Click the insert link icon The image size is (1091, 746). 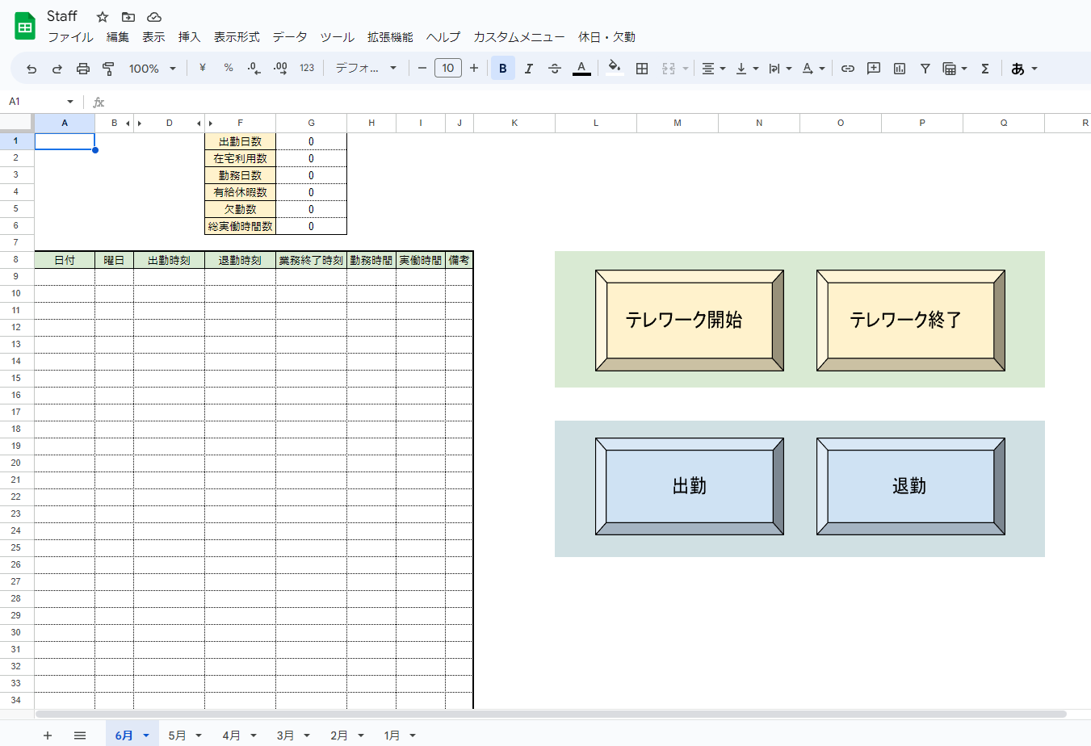[847, 68]
